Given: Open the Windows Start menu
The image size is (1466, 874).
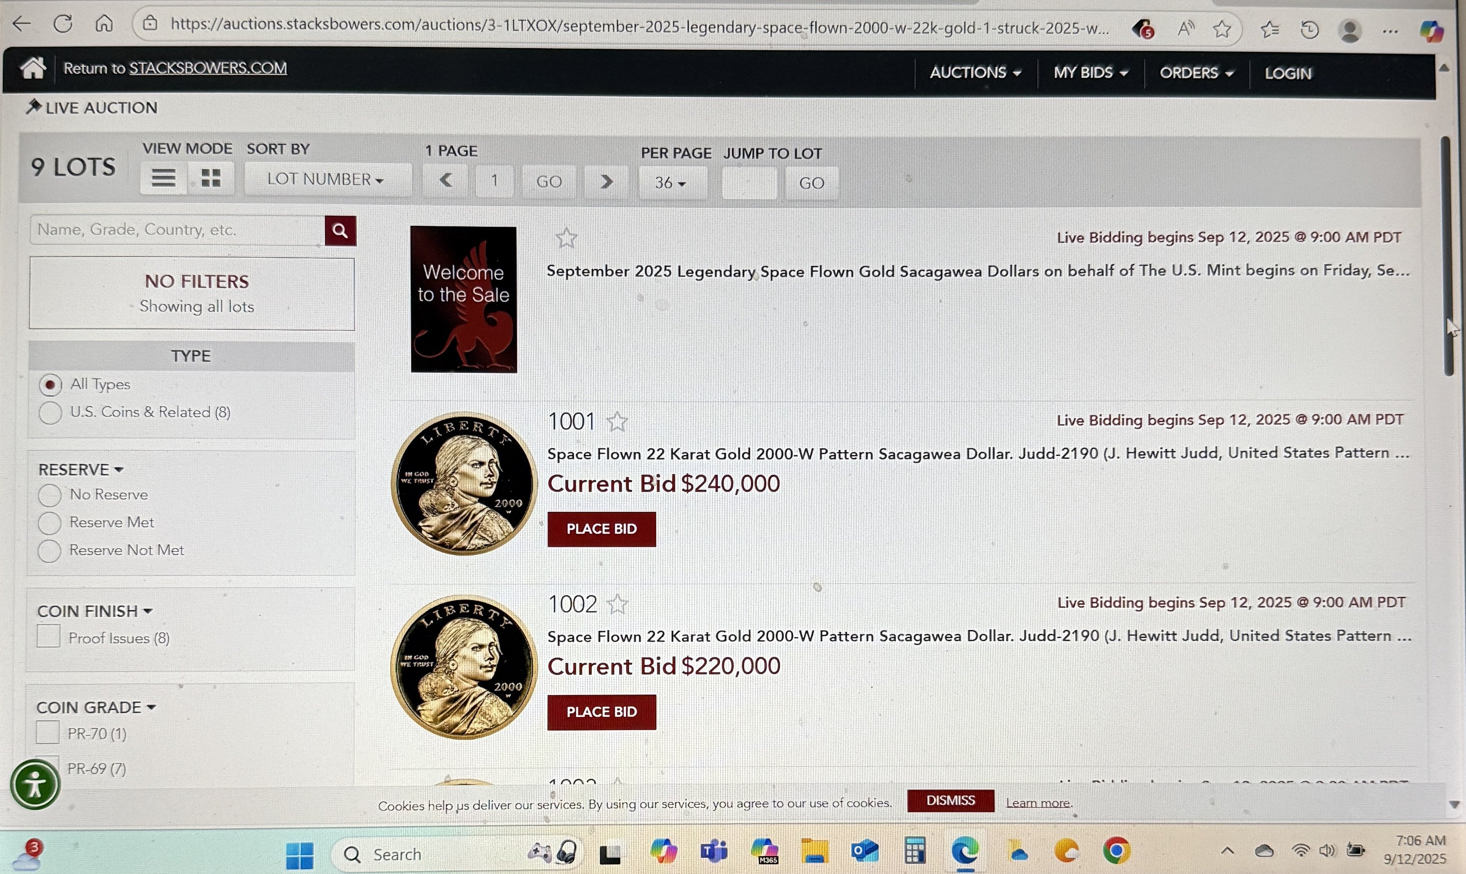Looking at the screenshot, I should (300, 855).
